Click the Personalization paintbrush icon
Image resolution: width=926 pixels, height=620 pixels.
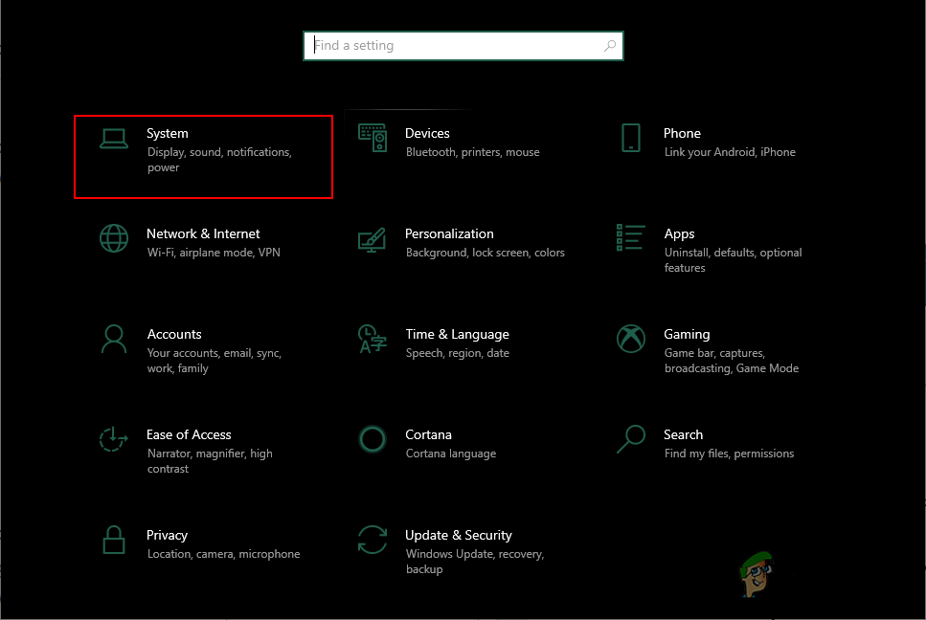(373, 239)
